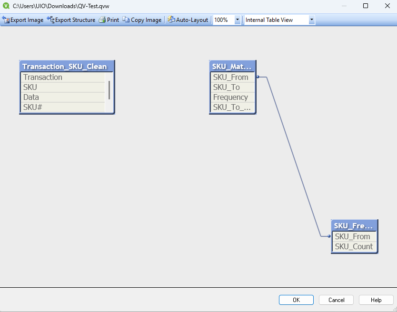Click the 100% zoom value field
The width and height of the screenshot is (397, 312).
click(224, 19)
